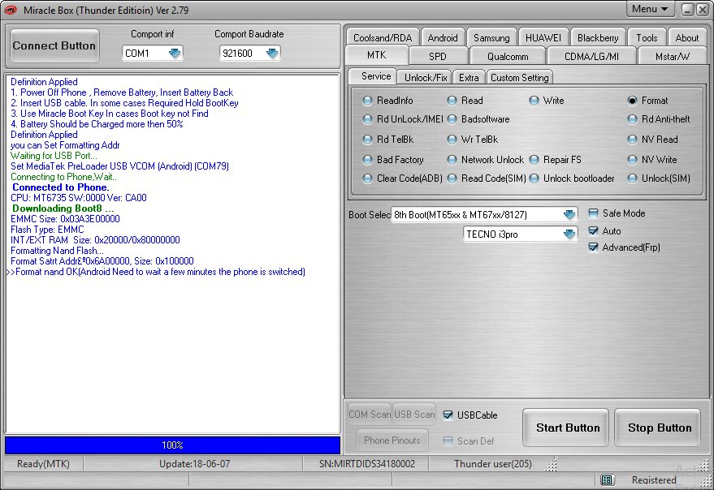This screenshot has height=490, width=714.
Task: Click the SN:MIRTDIDS34180002 status entry
Action: [367, 464]
